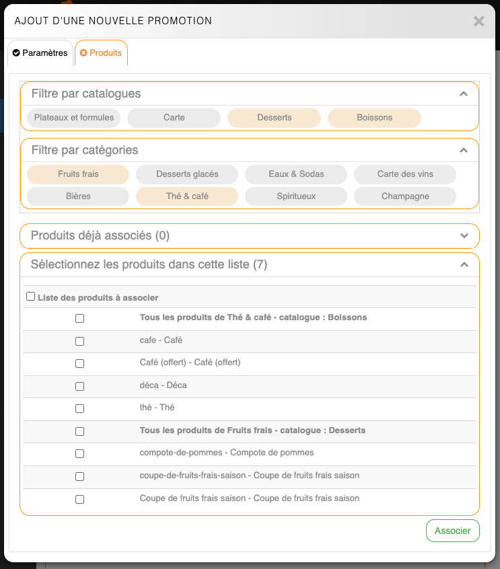Check the Compote de pommes checkbox
The image size is (500, 569).
click(x=79, y=453)
